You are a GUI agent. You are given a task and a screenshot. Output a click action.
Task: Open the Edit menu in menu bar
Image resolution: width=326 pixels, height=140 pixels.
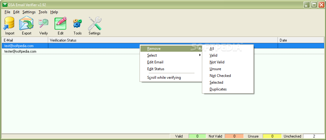point(16,12)
